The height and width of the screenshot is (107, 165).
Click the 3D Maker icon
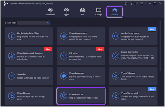point(12,76)
